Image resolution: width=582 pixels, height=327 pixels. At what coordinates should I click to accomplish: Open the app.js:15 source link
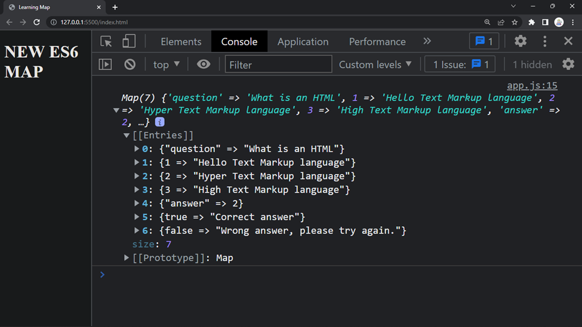(x=532, y=85)
